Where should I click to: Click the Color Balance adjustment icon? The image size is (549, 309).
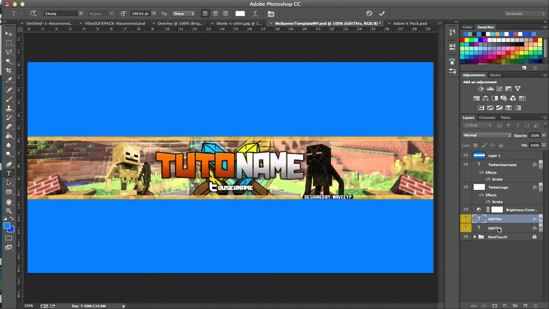pyautogui.click(x=486, y=98)
